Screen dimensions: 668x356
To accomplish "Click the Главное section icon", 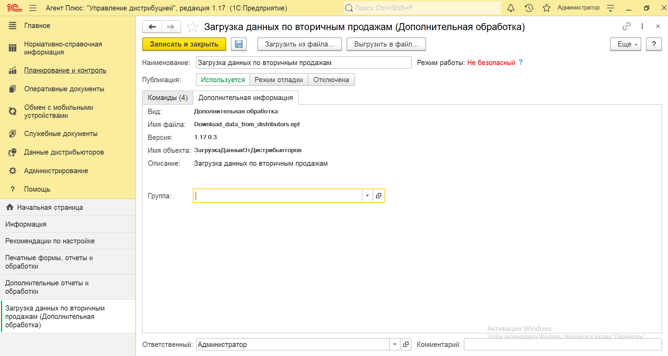I will (13, 26).
